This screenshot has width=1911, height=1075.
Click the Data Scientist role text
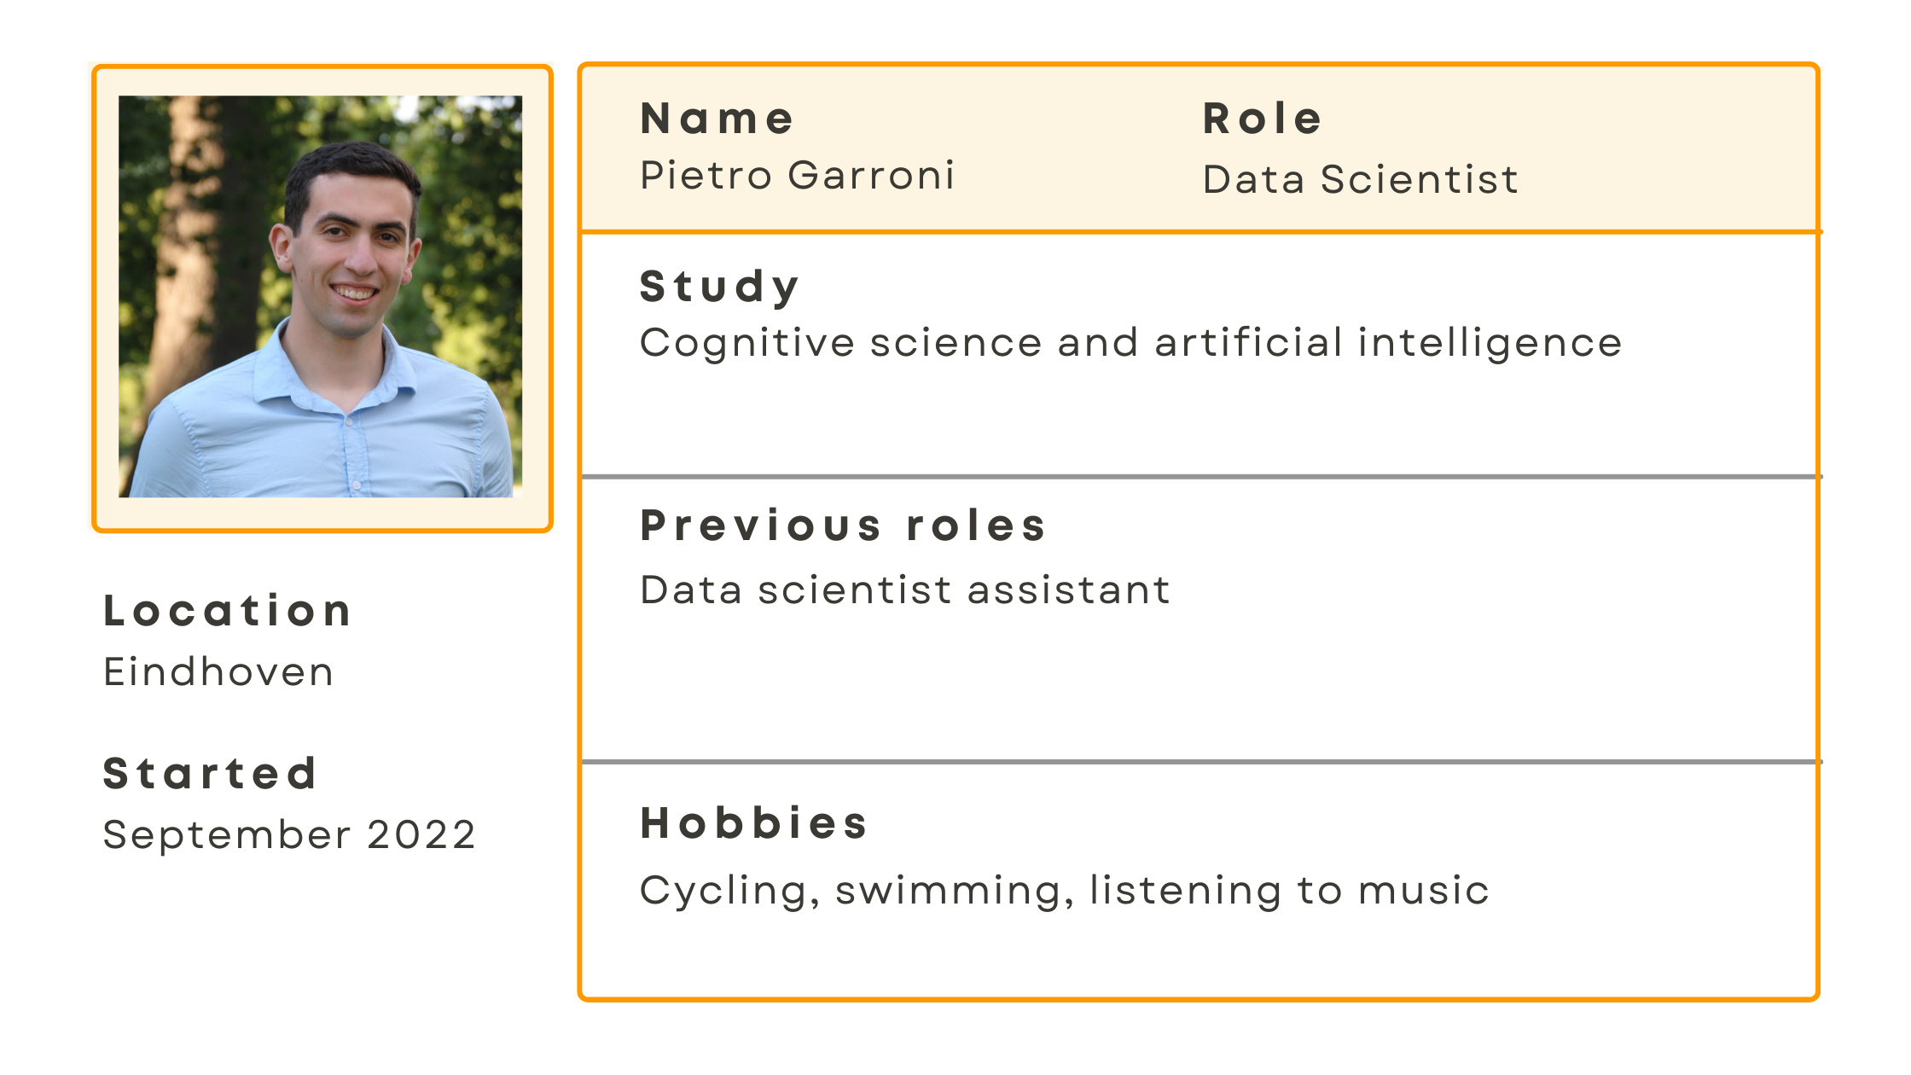tap(1360, 180)
